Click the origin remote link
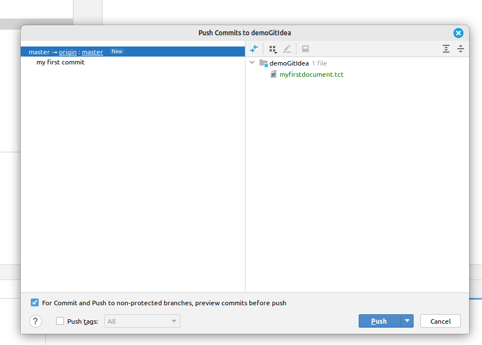This screenshot has width=482, height=345. (68, 52)
